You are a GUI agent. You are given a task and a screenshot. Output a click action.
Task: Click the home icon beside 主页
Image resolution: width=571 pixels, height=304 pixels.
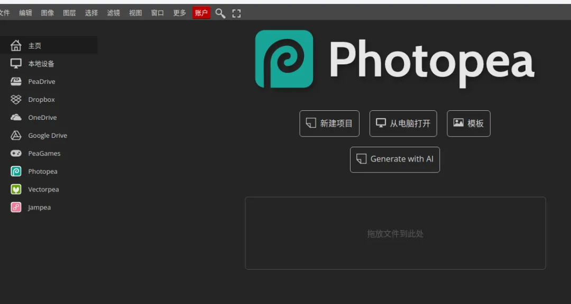click(x=16, y=45)
